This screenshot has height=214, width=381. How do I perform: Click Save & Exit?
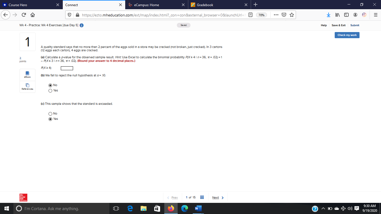coord(338,25)
